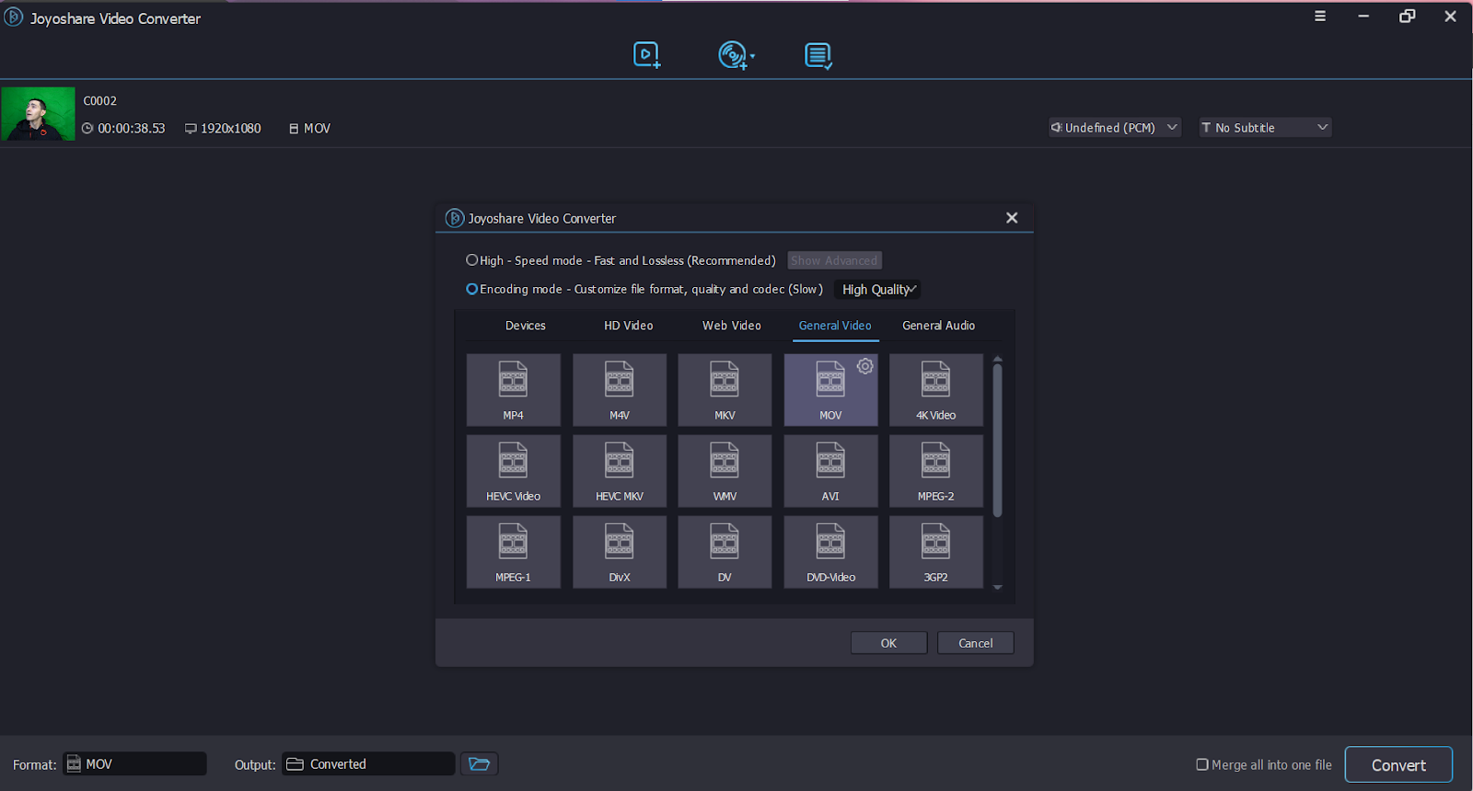Viewport: 1473px width, 791px height.
Task: Click the format list scrollbar thumb
Action: click(997, 441)
